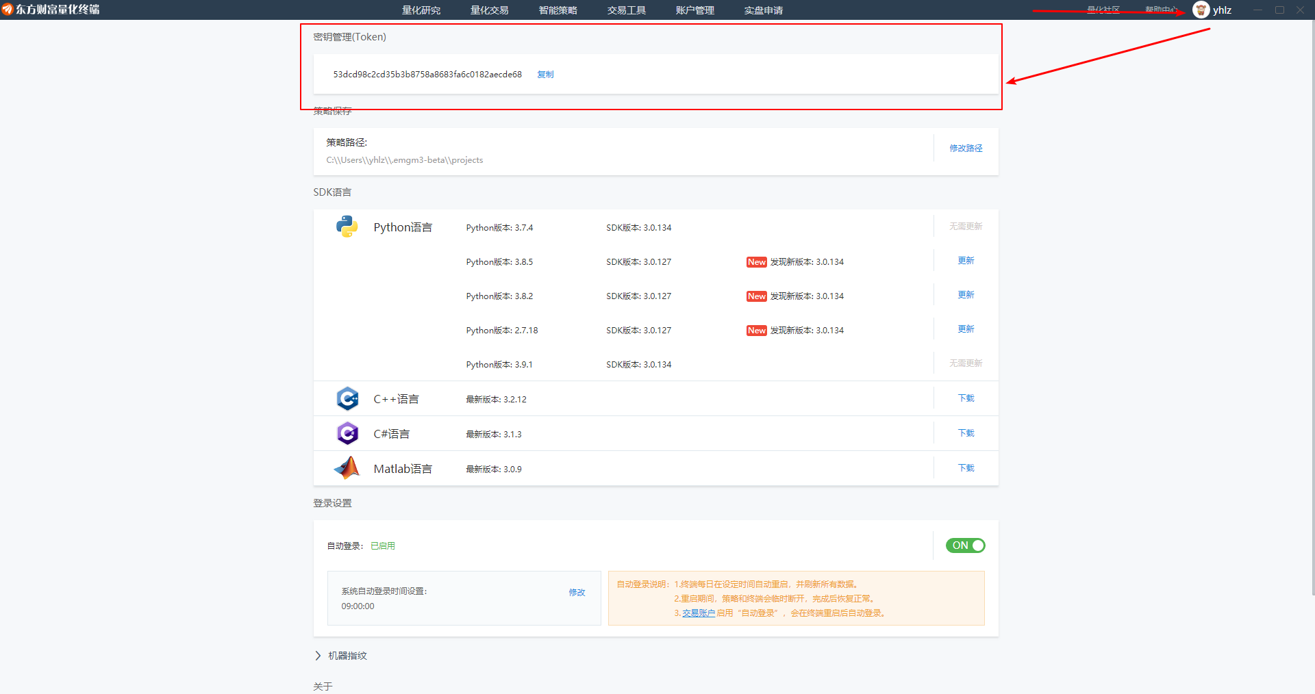The height and width of the screenshot is (694, 1315).
Task: Open the 量化研究 menu
Action: tap(421, 10)
